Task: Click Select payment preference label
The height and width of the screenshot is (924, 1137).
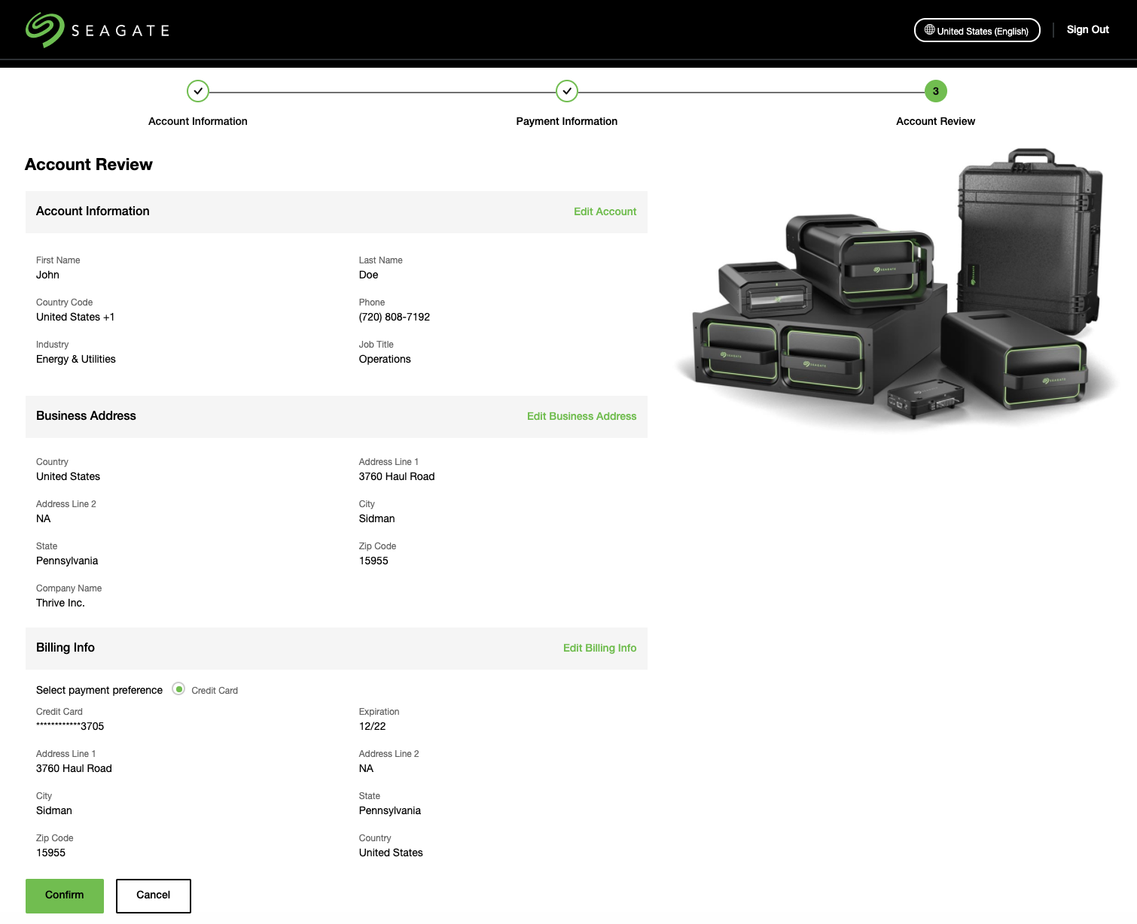Action: pyautogui.click(x=99, y=690)
